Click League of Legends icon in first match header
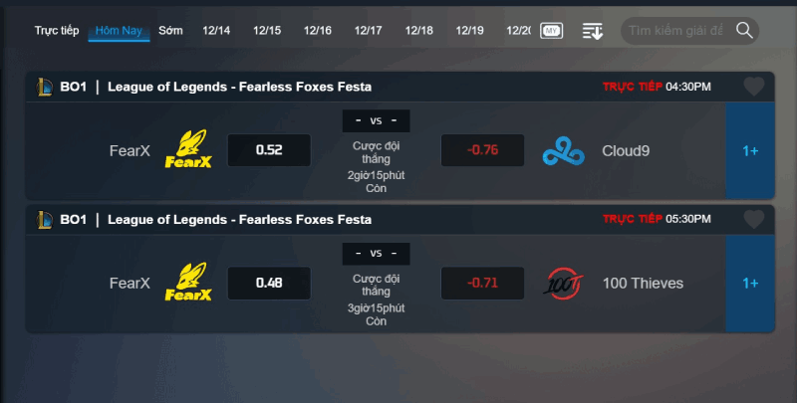 pos(45,87)
